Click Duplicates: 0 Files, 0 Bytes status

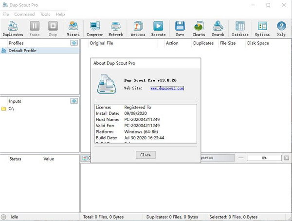click(172, 217)
